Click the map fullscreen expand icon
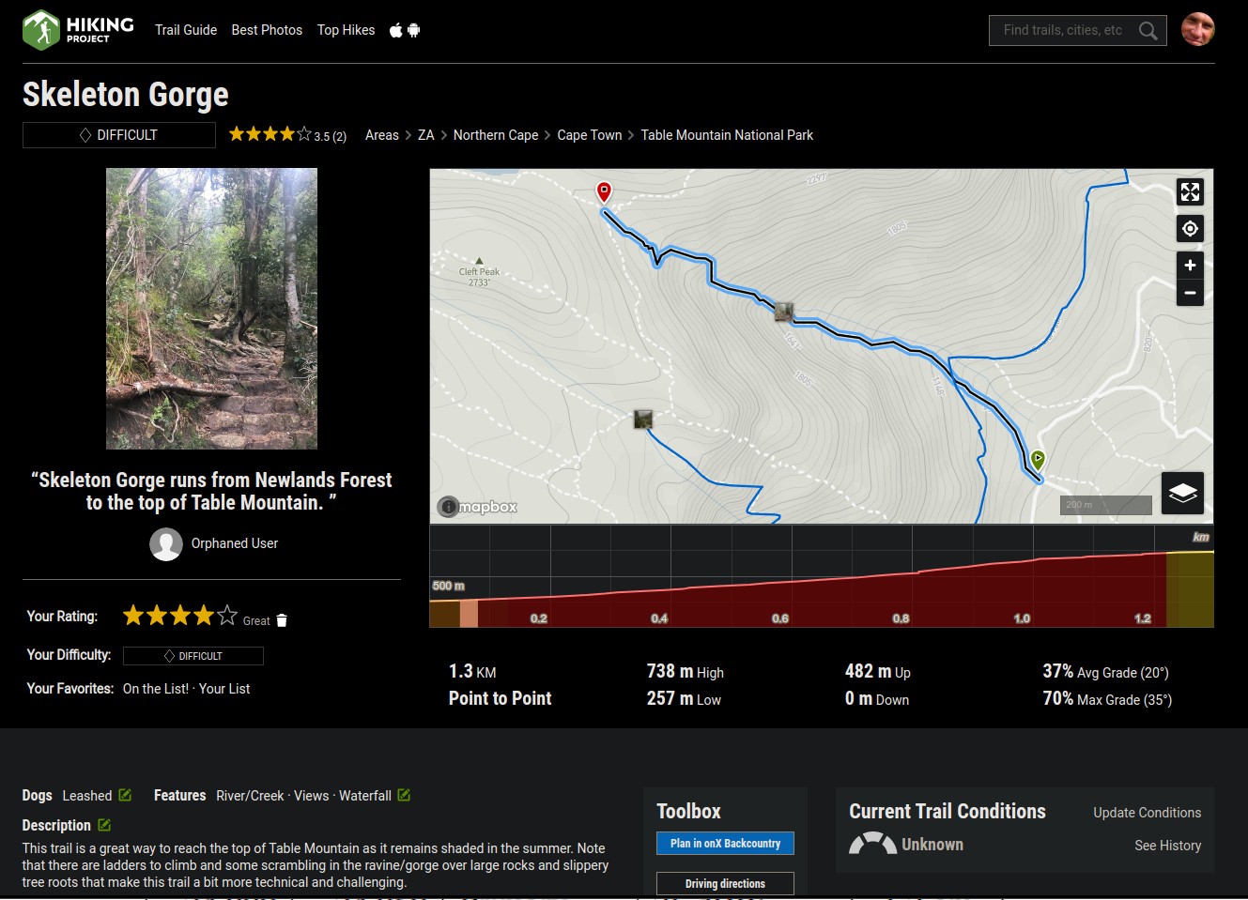This screenshot has width=1248, height=900. (1190, 192)
